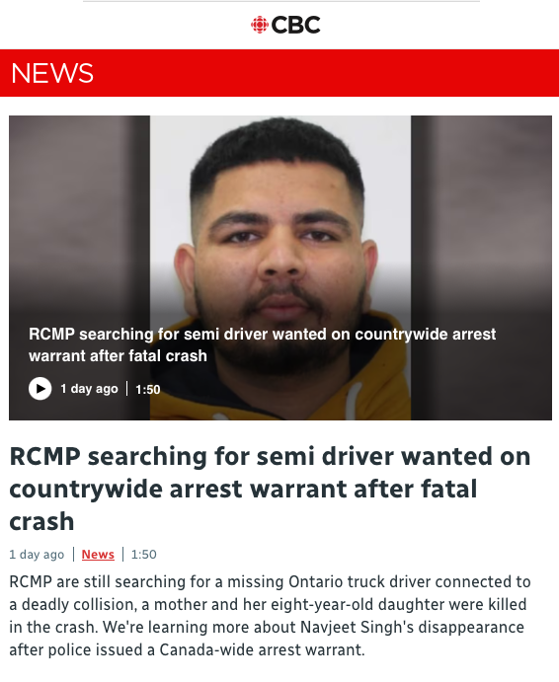Open the red underlined News link
Viewport: 559px width, 682px height.
pos(98,555)
